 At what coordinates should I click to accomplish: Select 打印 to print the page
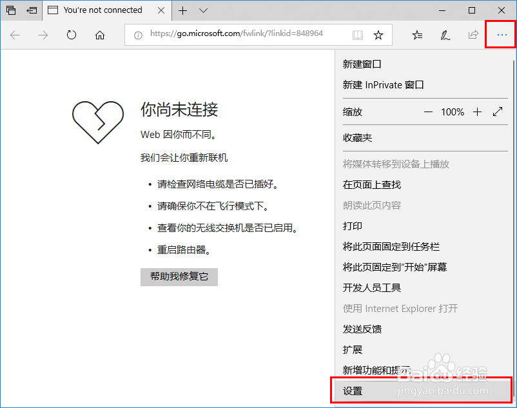pyautogui.click(x=352, y=226)
